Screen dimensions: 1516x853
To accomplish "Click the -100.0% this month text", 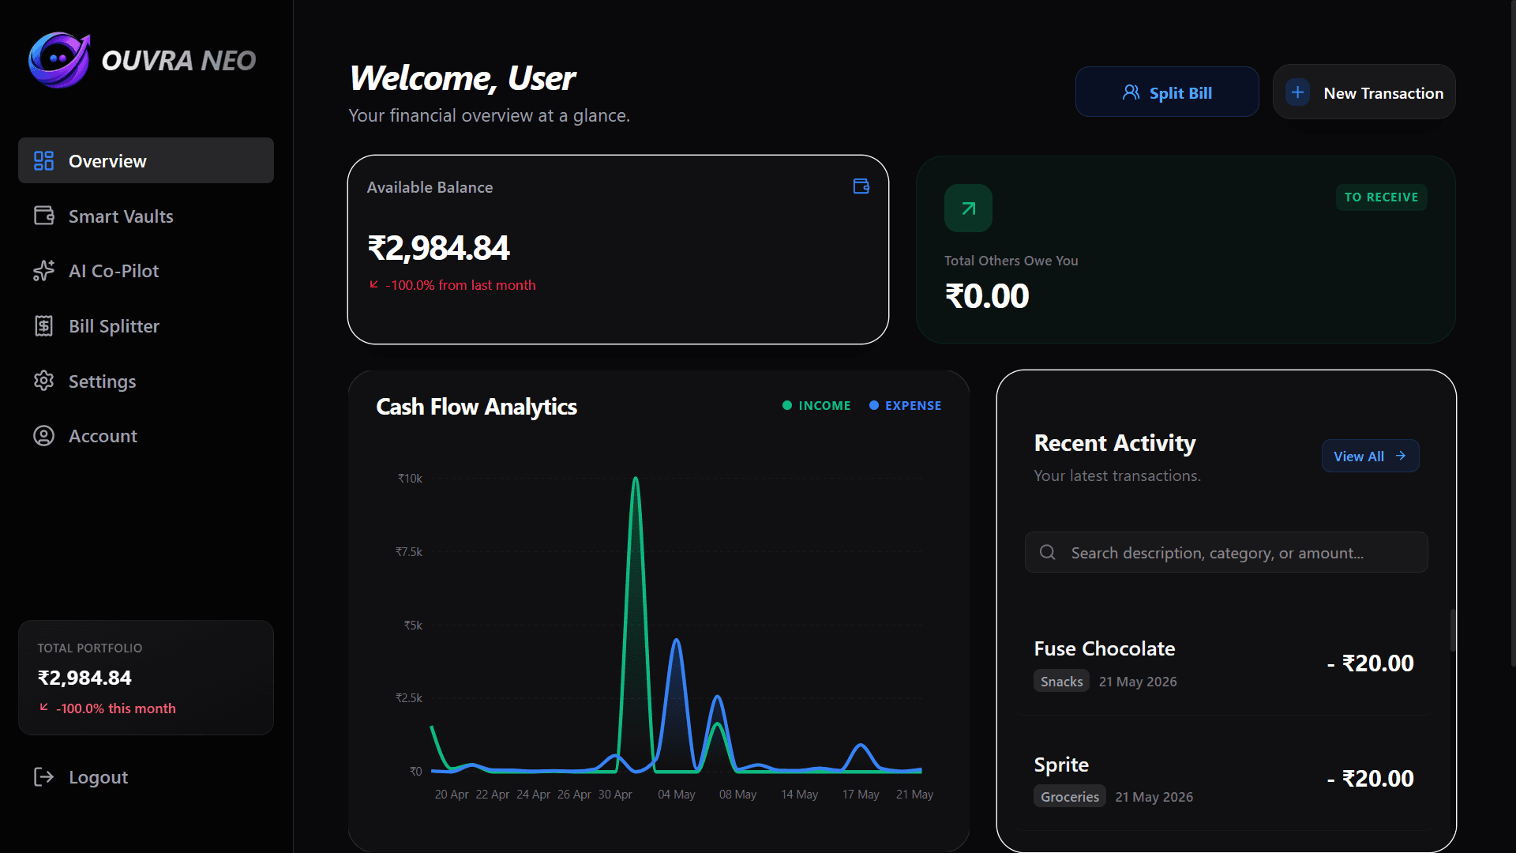I will click(x=116, y=708).
